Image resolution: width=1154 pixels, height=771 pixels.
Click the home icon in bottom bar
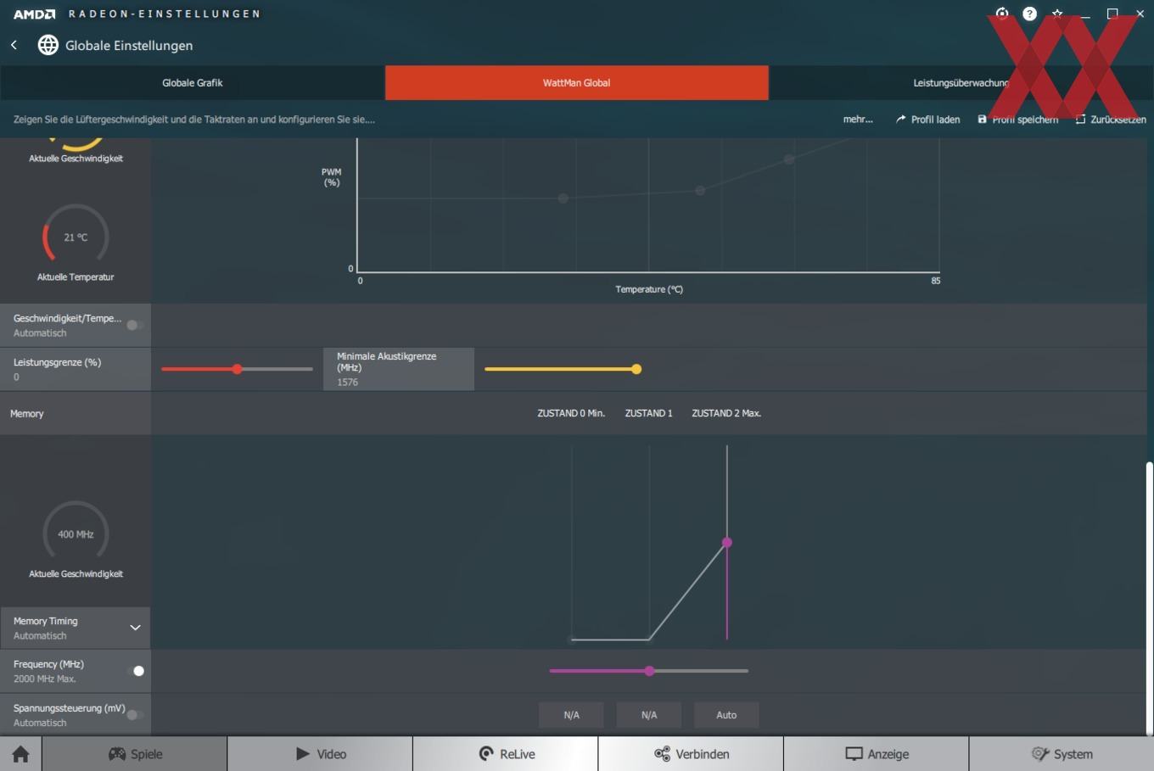(21, 754)
